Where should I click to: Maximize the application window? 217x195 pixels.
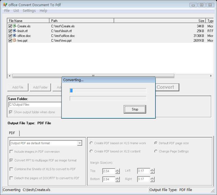tap(202, 5)
